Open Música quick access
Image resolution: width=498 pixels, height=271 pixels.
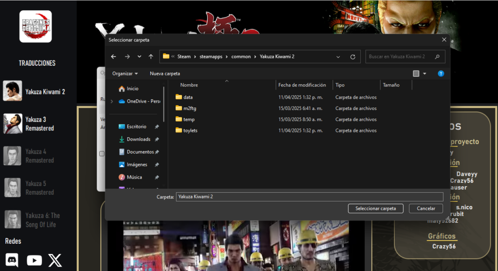[130, 177]
